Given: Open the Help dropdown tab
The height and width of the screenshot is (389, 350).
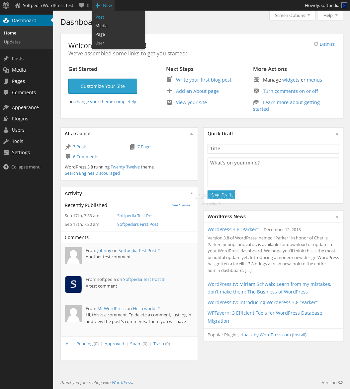Looking at the screenshot, I should pos(330,15).
